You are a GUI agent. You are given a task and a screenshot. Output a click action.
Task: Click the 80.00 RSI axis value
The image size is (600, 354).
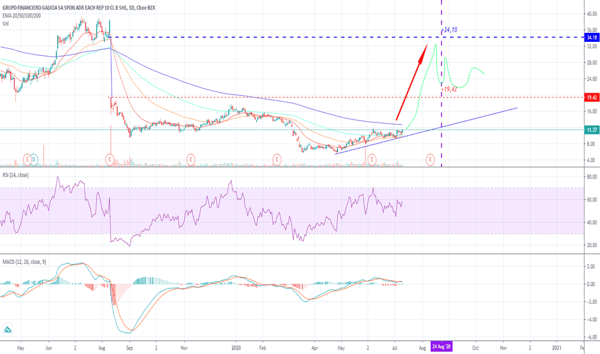click(592, 177)
